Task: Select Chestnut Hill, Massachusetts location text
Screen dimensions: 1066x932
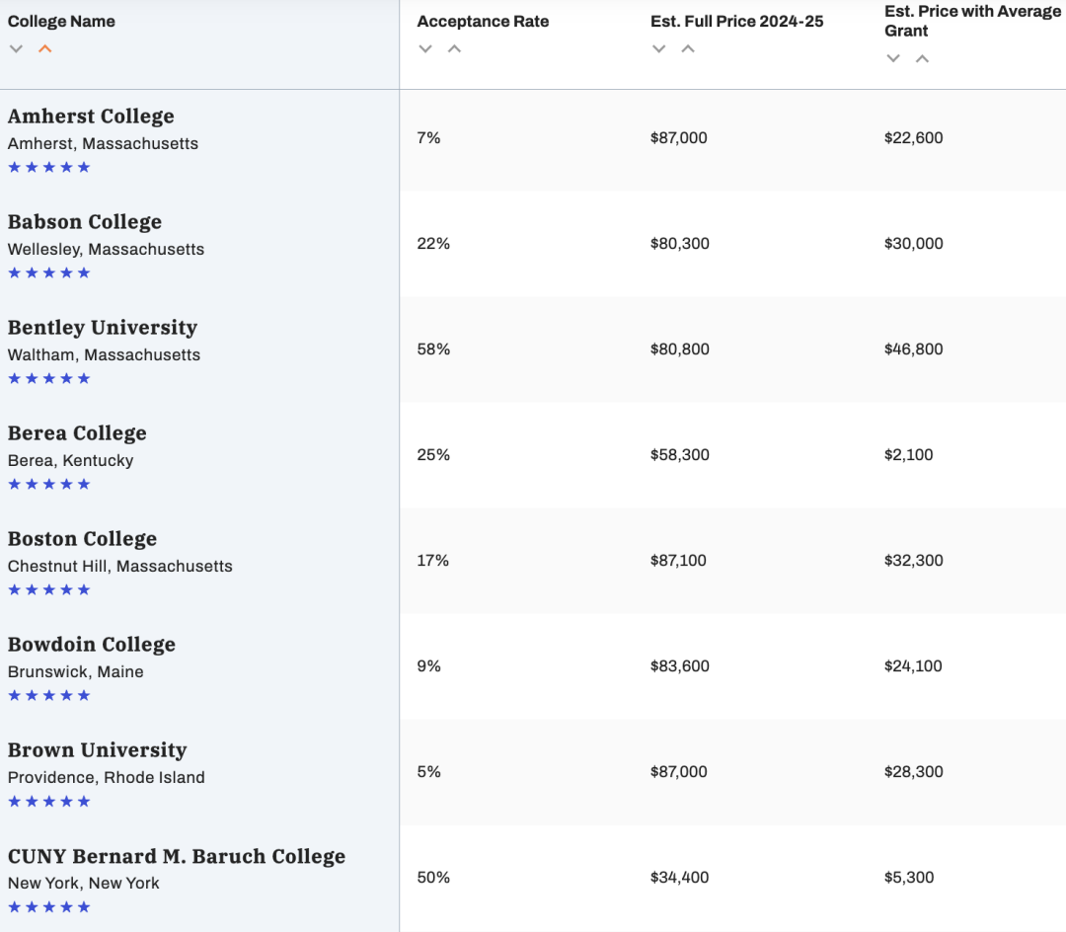Action: point(119,567)
